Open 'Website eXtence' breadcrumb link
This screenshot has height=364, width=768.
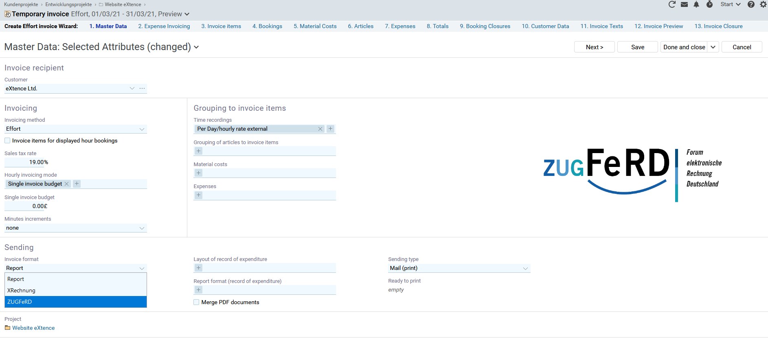coord(123,4)
